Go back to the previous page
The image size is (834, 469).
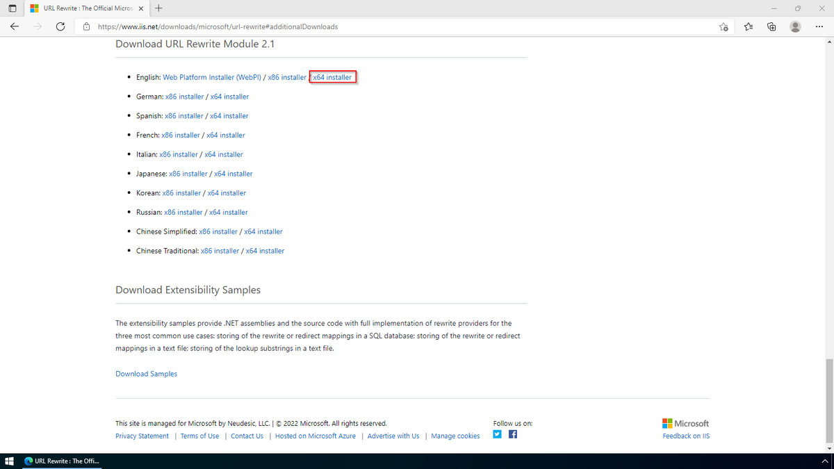14,26
